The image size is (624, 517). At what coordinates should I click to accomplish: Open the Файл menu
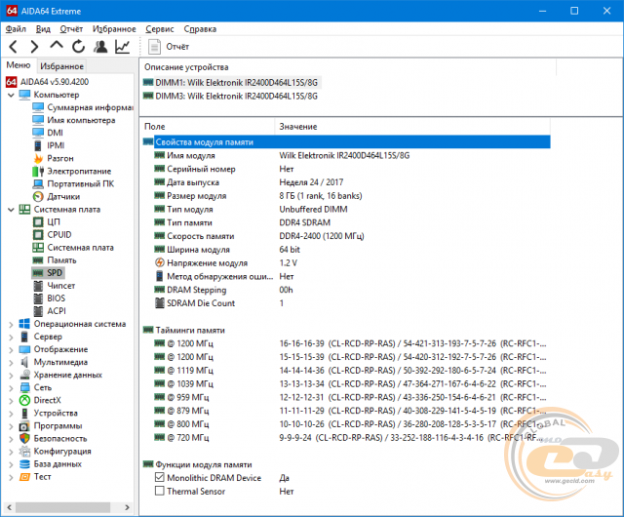(16, 29)
